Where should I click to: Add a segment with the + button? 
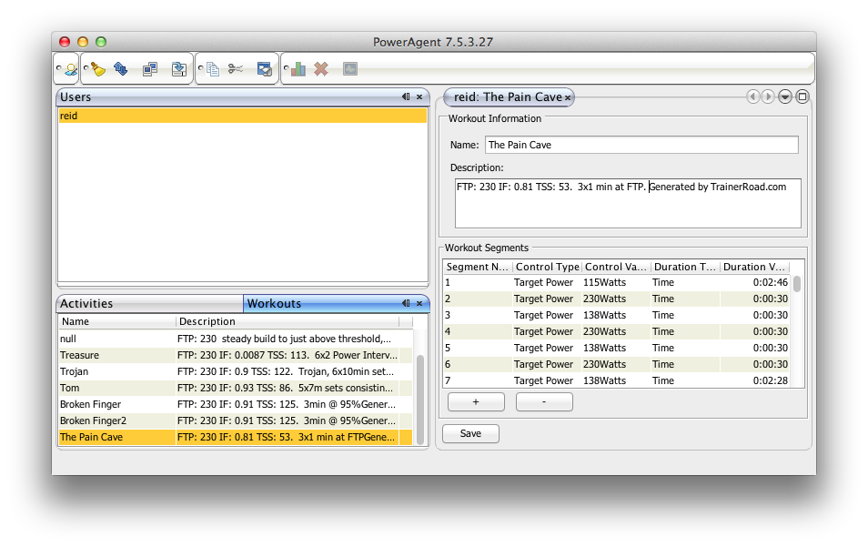(x=476, y=402)
